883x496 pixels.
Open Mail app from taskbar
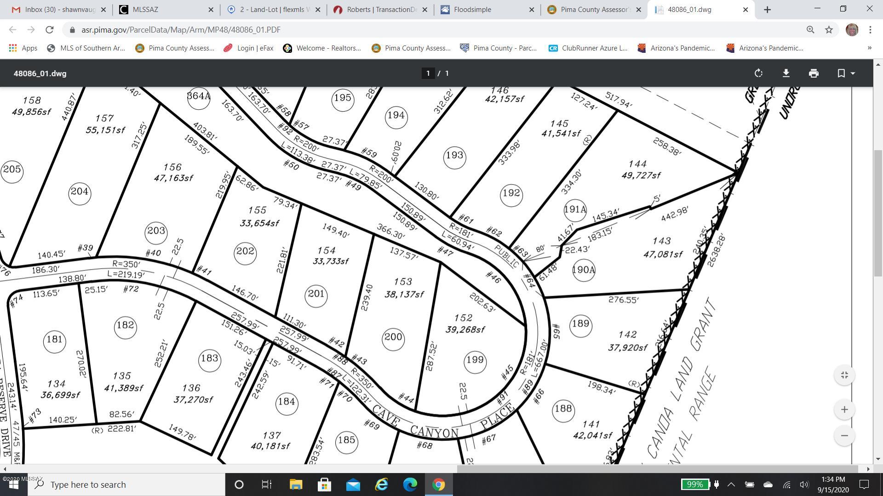pyautogui.click(x=353, y=485)
